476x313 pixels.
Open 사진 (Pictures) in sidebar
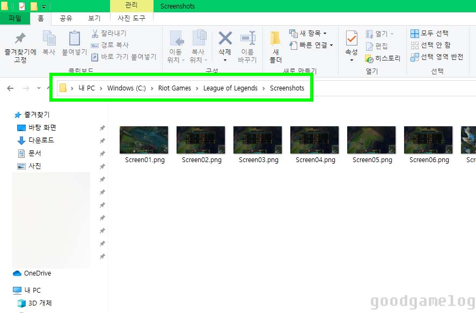tap(29, 166)
